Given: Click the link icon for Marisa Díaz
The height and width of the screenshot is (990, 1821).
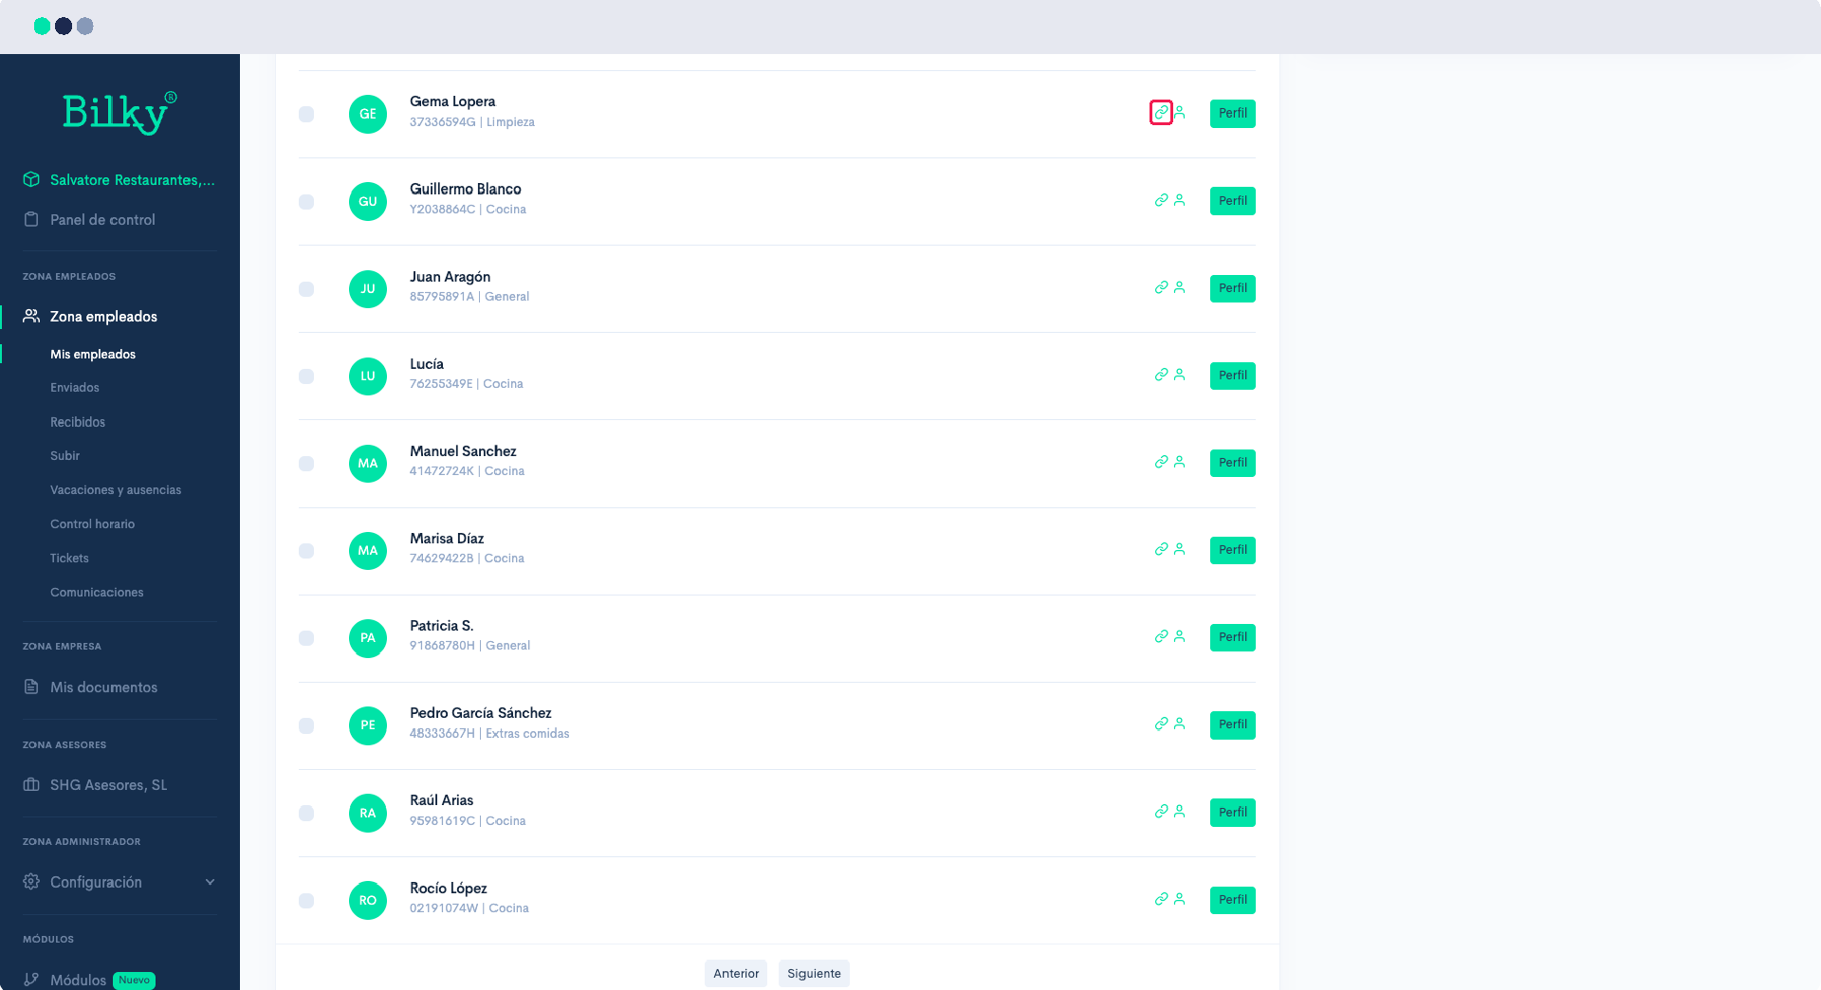Looking at the screenshot, I should [1161, 549].
